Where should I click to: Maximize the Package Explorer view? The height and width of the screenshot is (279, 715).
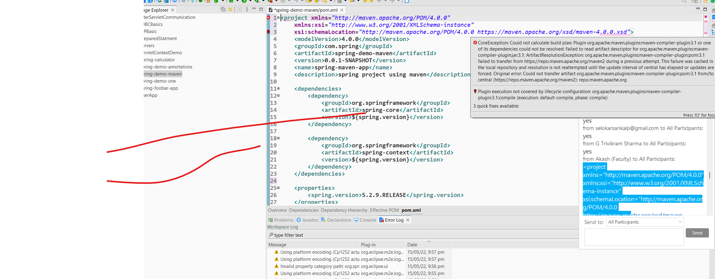[261, 9]
